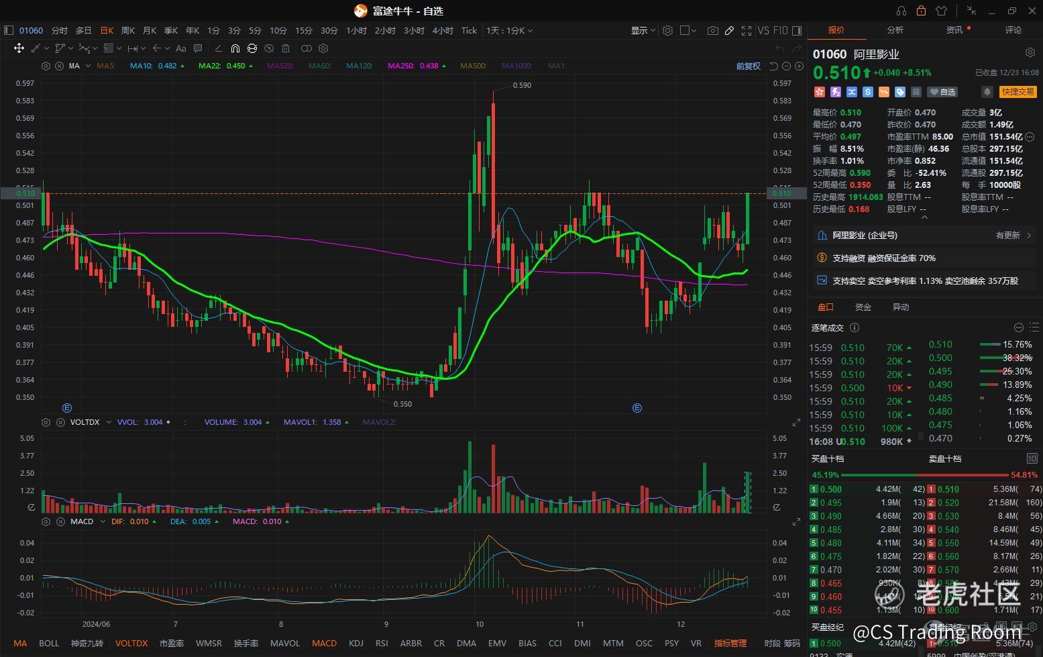Open the 分析 analysis tab
Screen dimensions: 1043x657
[x=895, y=30]
